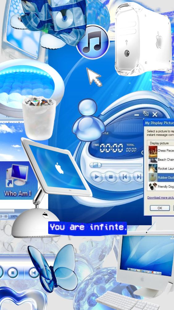Click the blue MSN Messenger buddy icon

89,120
